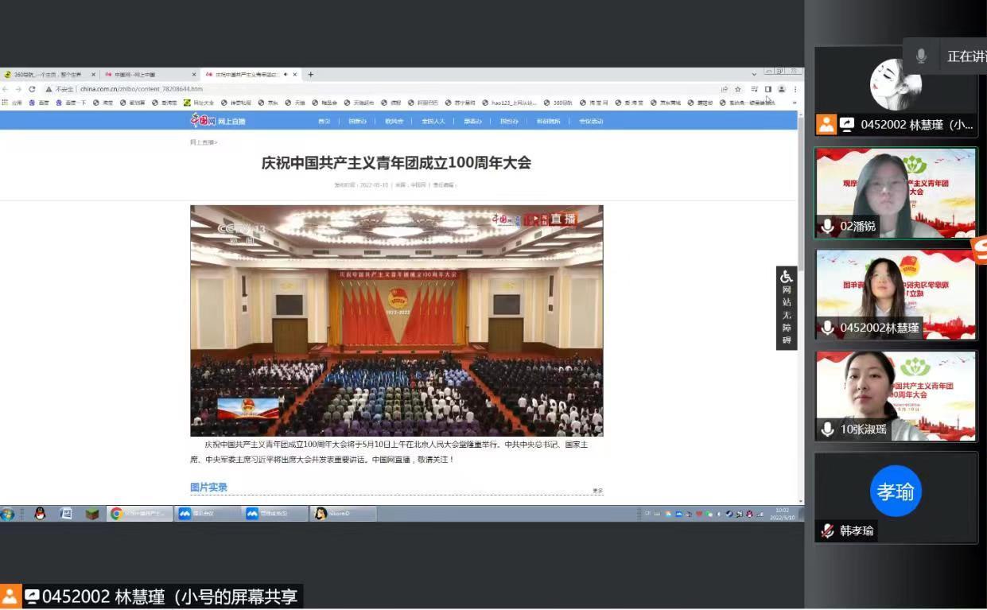Switch to the 中国网 middle browser tab
The image size is (987, 610).
150,75
